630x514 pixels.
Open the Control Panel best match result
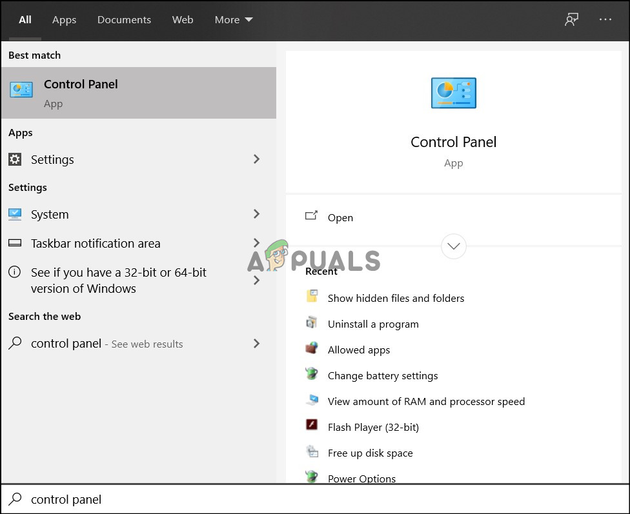click(x=139, y=93)
